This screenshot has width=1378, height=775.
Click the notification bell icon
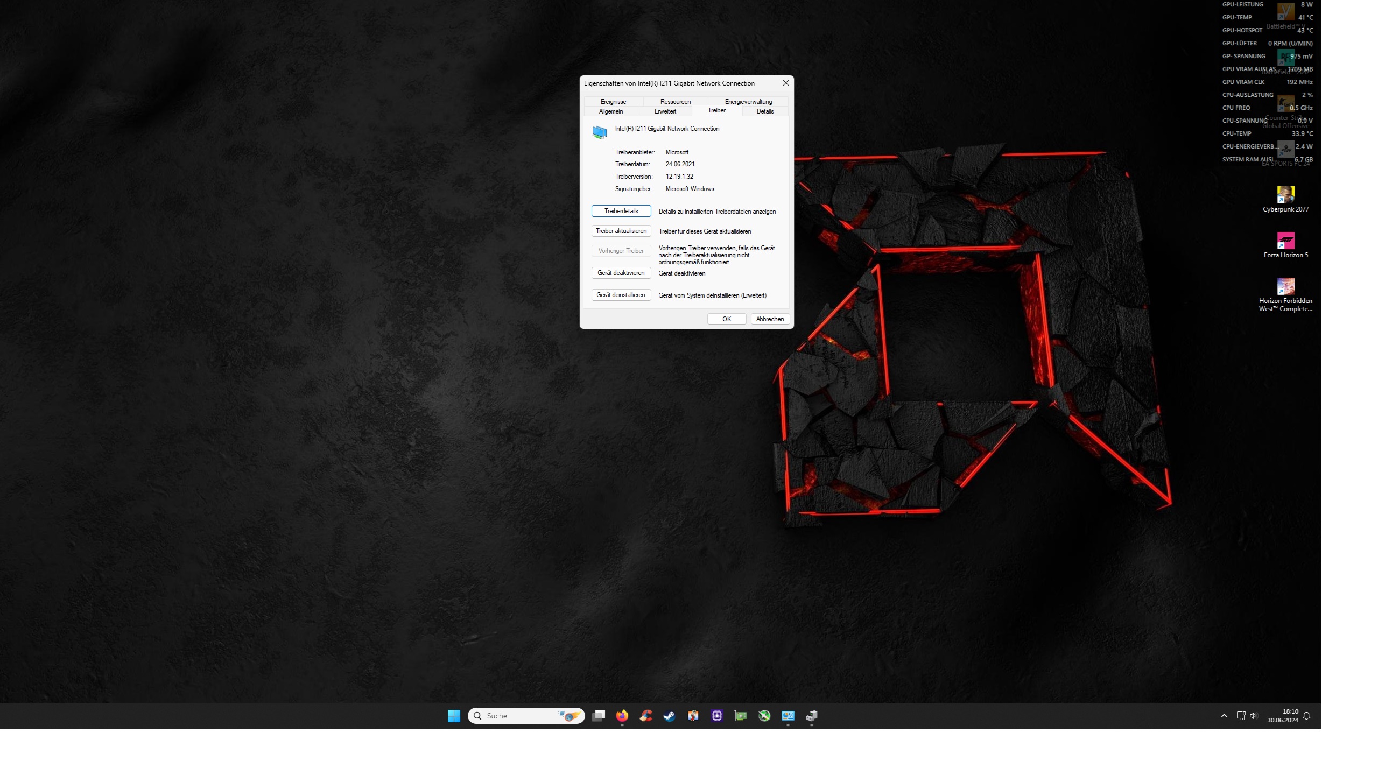click(x=1306, y=716)
